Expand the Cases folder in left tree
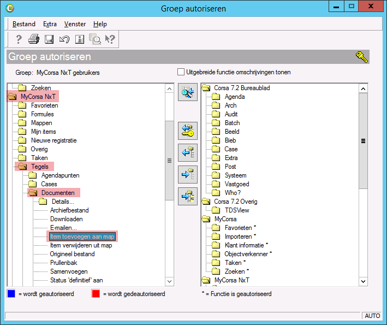387x325 pixels. [33, 184]
